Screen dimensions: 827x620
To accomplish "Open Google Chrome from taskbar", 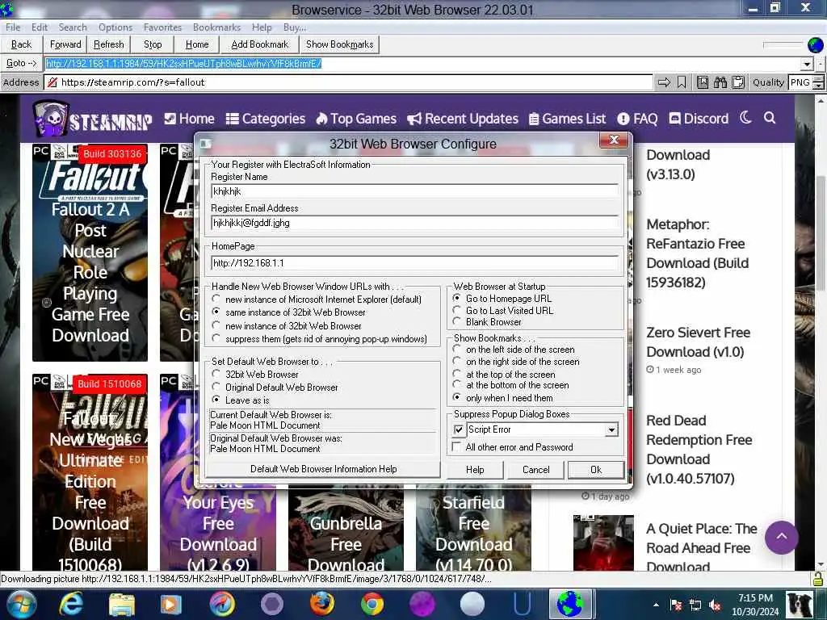I will (372, 604).
